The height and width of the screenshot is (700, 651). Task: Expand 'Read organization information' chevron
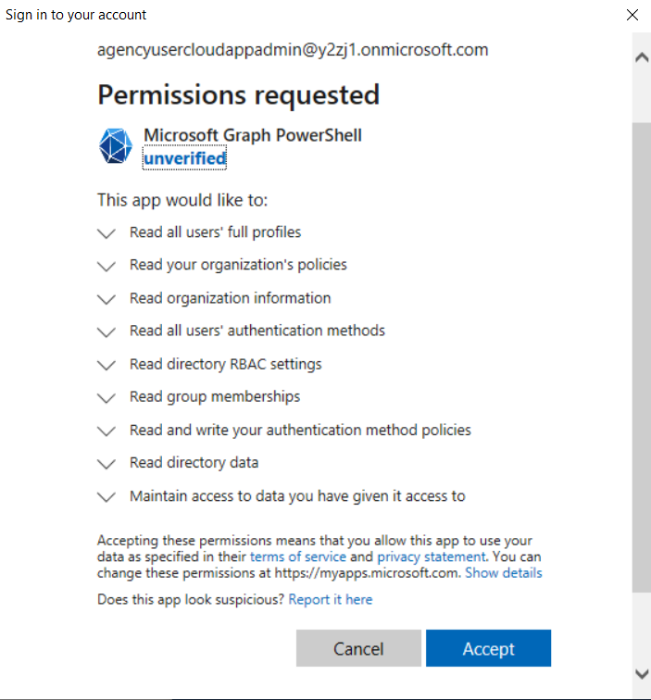click(106, 299)
